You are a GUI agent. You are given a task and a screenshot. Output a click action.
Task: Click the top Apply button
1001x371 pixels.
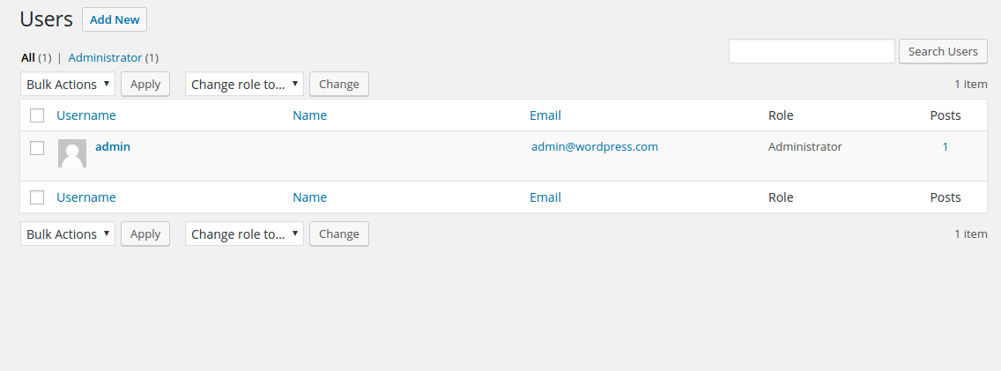coord(145,85)
